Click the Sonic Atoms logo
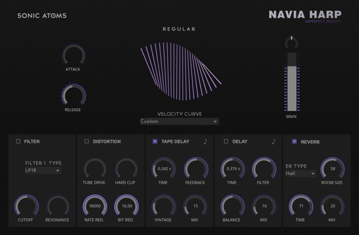This screenshot has width=359, height=235. [x=42, y=16]
